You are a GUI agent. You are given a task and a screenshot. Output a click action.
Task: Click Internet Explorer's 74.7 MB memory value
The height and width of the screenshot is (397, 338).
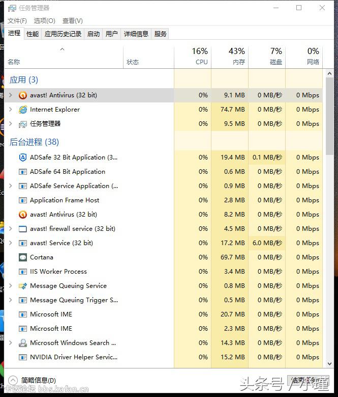[232, 110]
